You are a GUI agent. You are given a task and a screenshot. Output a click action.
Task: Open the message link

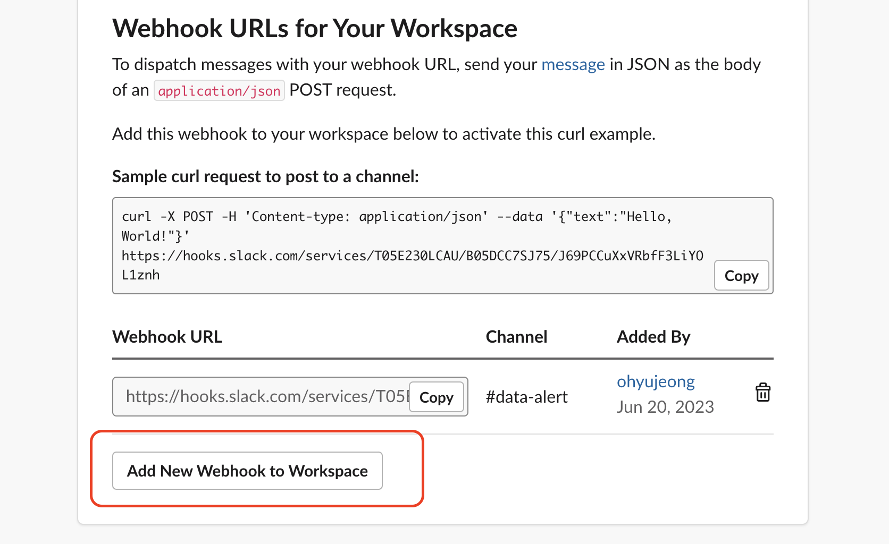point(573,64)
